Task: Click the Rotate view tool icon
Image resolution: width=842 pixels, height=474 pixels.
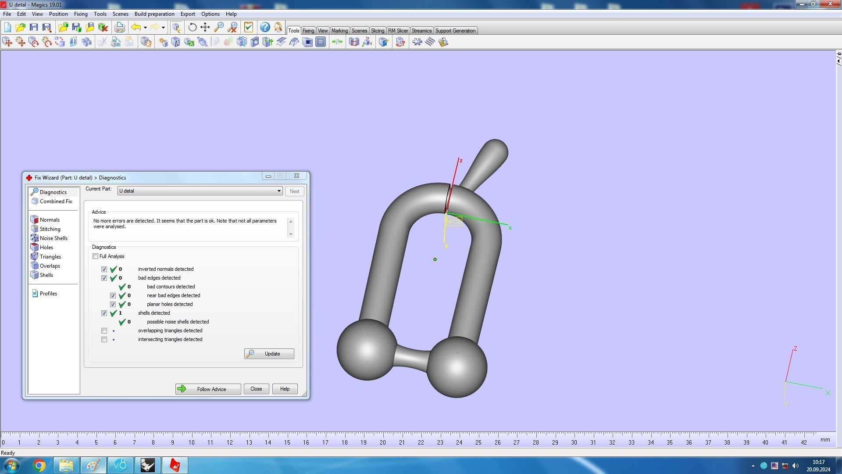Action: click(x=192, y=27)
